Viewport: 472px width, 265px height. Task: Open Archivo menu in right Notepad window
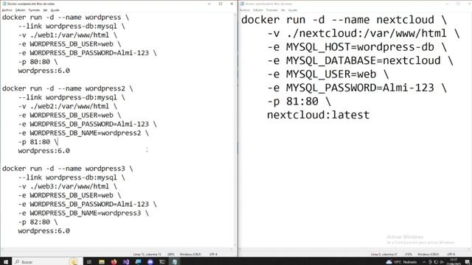tap(245, 10)
